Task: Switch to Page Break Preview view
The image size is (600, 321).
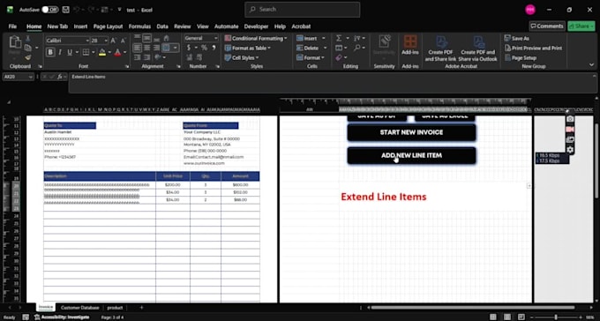Action: 521,317
